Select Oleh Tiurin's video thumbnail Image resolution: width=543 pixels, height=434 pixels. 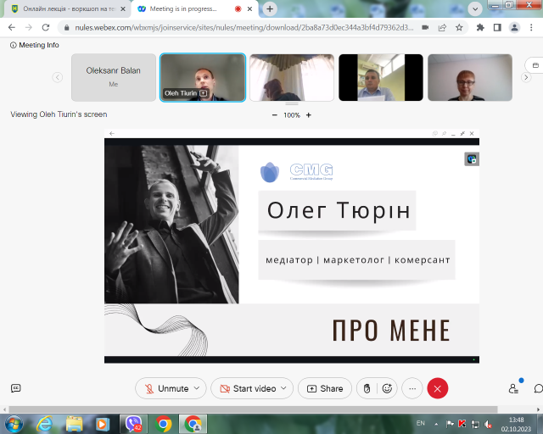(x=203, y=77)
